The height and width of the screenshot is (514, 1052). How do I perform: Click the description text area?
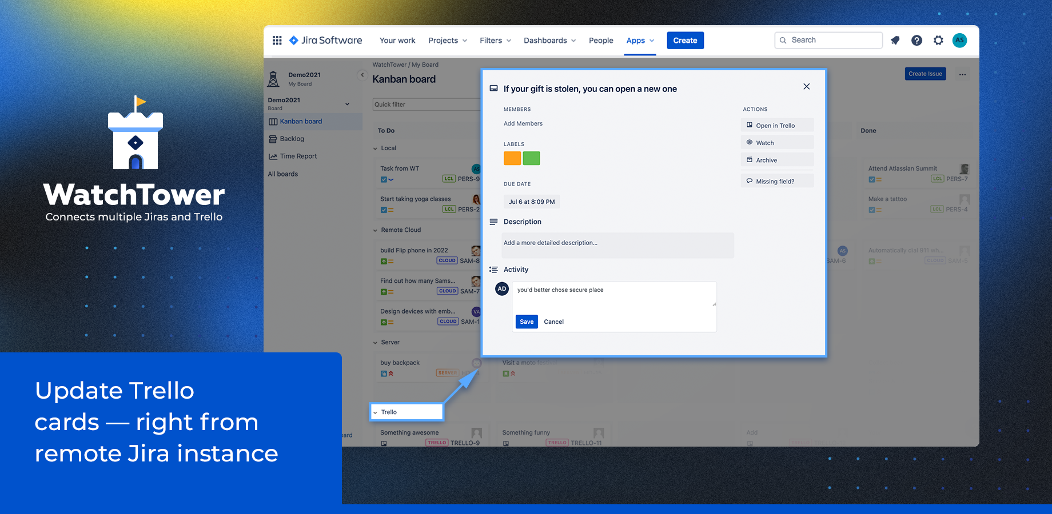pyautogui.click(x=617, y=246)
